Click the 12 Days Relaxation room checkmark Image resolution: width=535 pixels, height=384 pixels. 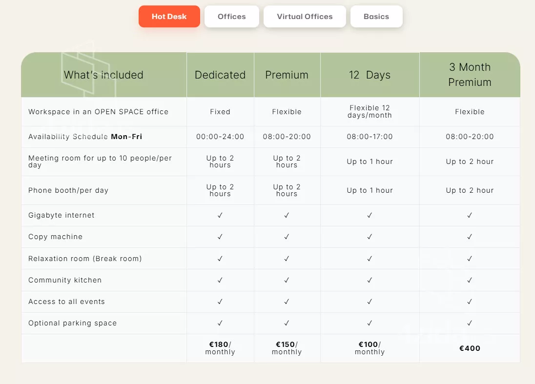pyautogui.click(x=370, y=259)
